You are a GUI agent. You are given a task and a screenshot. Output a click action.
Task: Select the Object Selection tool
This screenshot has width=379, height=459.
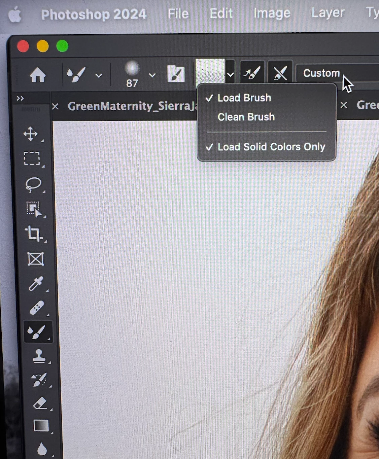click(x=34, y=209)
